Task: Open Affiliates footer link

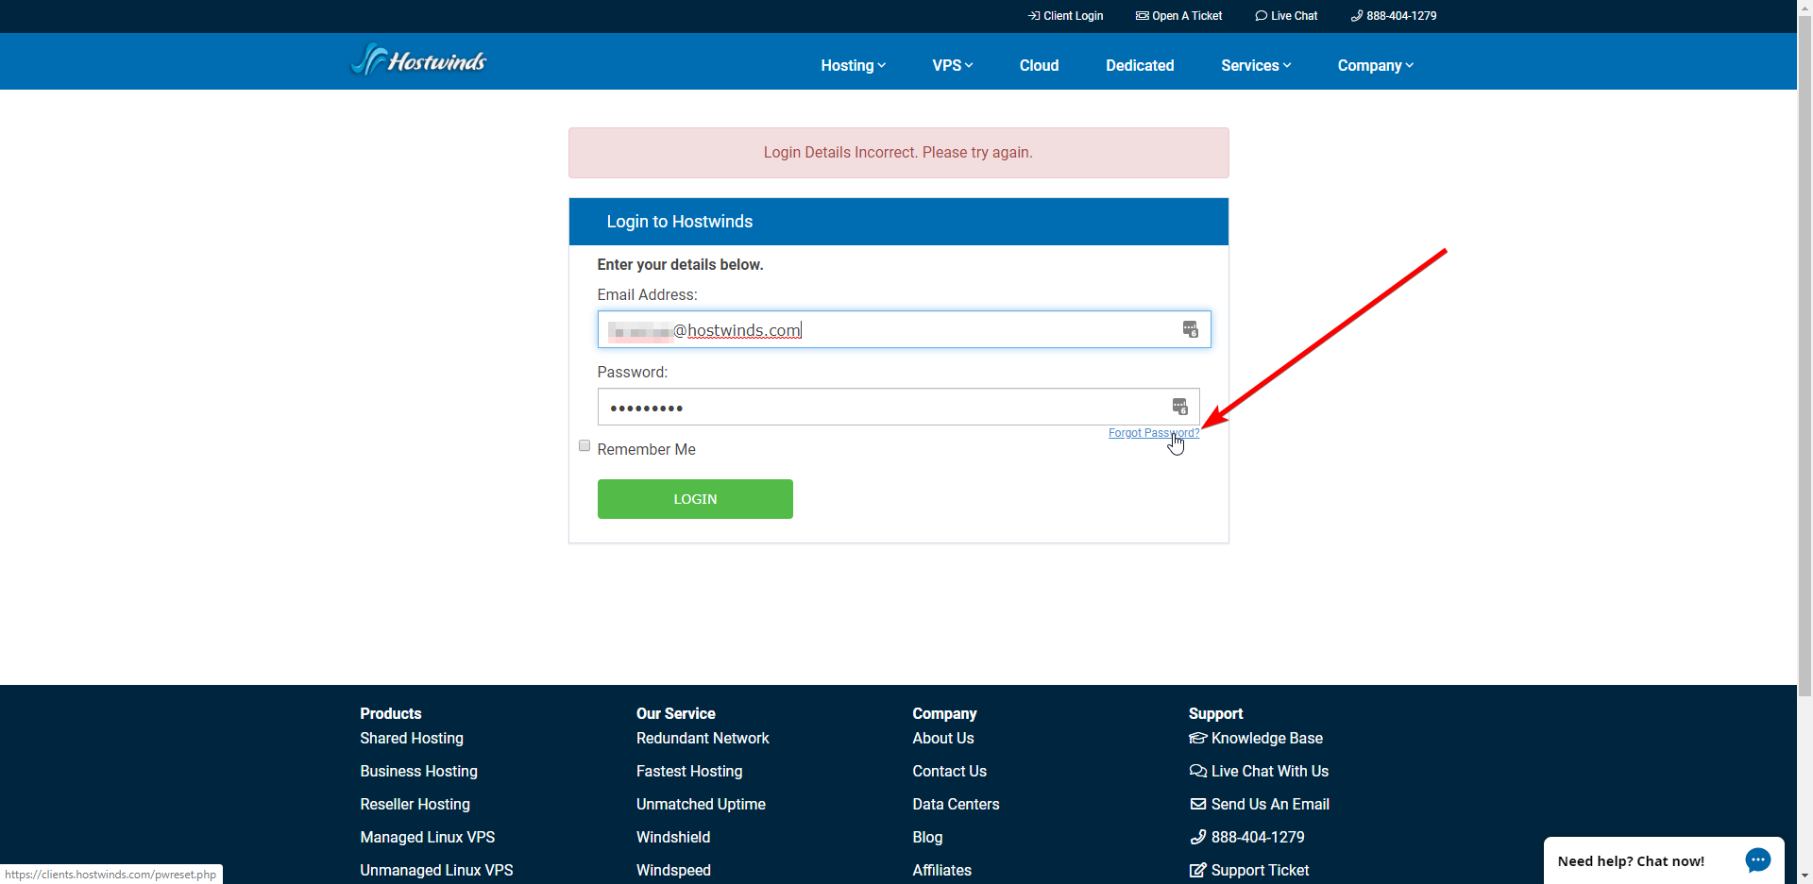Action: tap(941, 870)
